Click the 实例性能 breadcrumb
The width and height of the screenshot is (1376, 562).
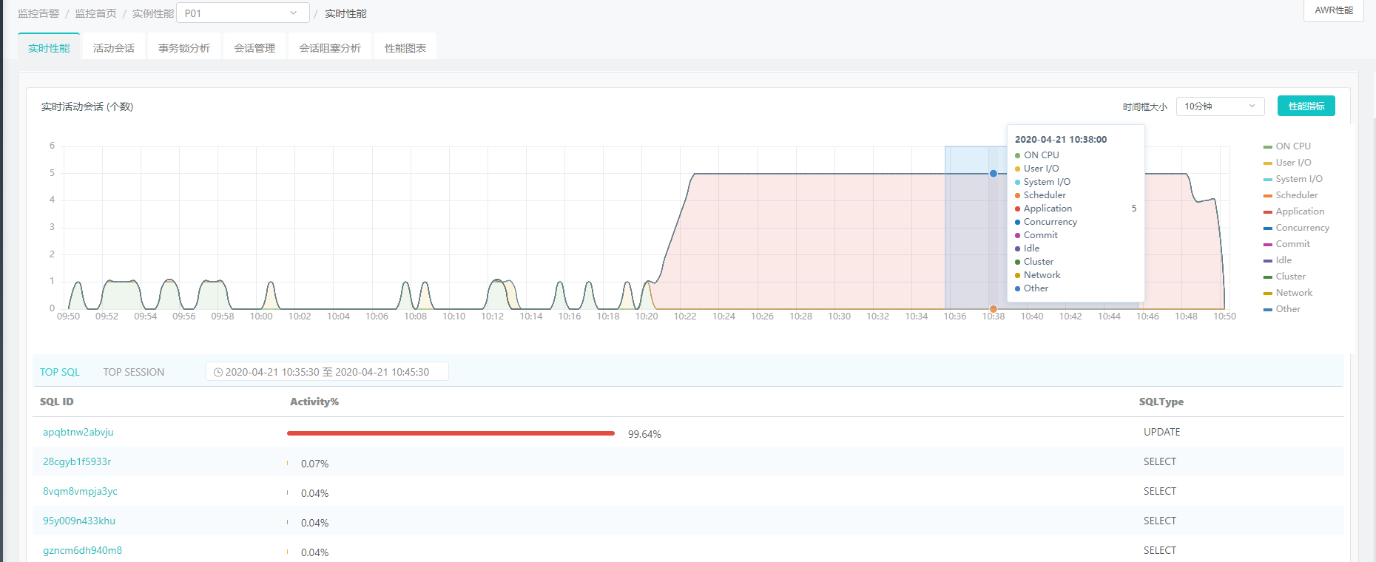(x=153, y=13)
